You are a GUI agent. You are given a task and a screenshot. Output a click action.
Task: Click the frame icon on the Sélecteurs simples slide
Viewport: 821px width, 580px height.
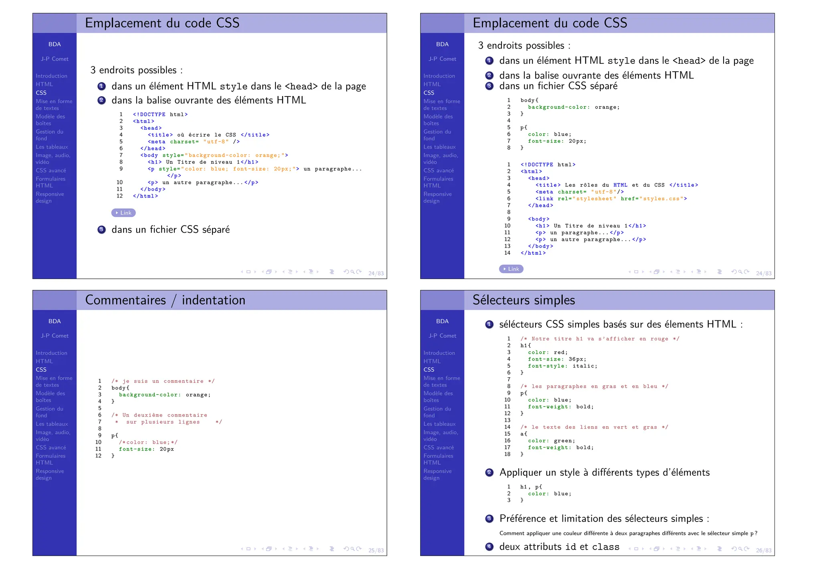click(x=636, y=549)
